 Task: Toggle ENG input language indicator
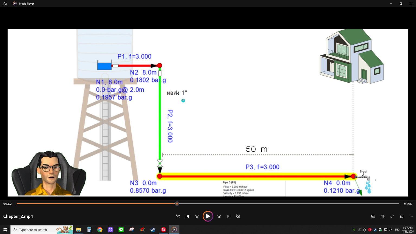[397, 230]
